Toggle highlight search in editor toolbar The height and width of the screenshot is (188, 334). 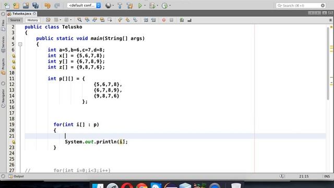coord(102,20)
